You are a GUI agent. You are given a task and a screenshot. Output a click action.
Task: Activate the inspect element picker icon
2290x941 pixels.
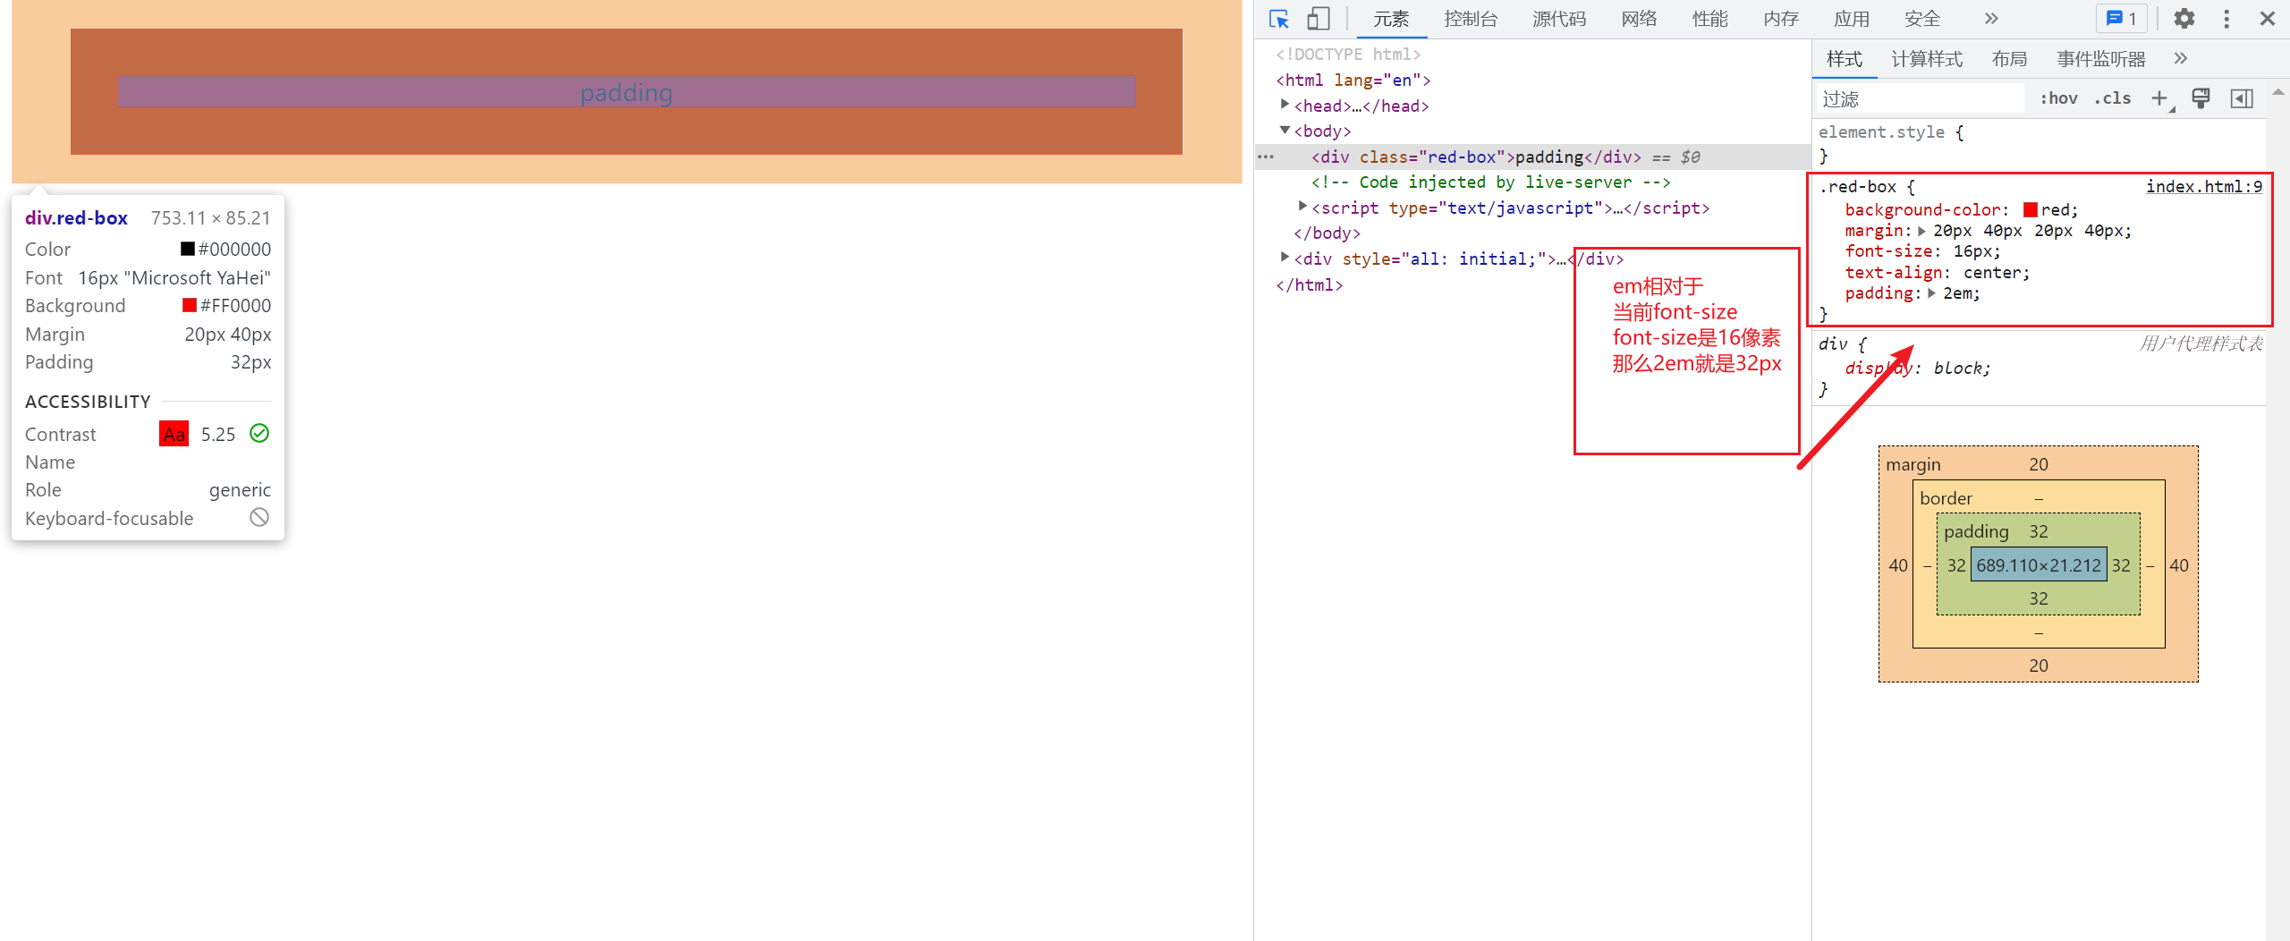[1278, 19]
